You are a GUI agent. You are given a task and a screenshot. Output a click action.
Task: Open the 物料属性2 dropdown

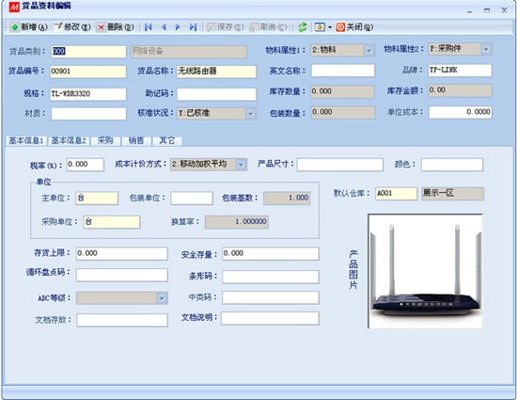pos(486,50)
